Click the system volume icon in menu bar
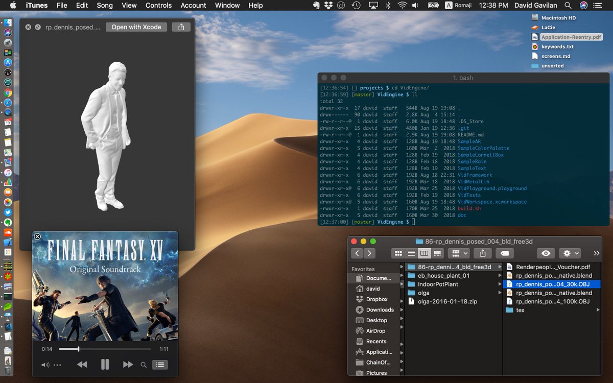The image size is (613, 383). click(415, 6)
